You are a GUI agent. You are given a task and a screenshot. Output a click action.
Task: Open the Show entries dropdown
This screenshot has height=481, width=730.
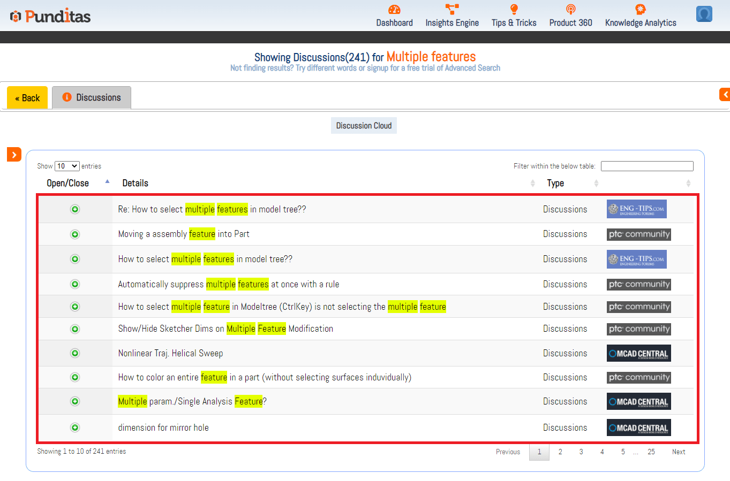click(x=67, y=166)
